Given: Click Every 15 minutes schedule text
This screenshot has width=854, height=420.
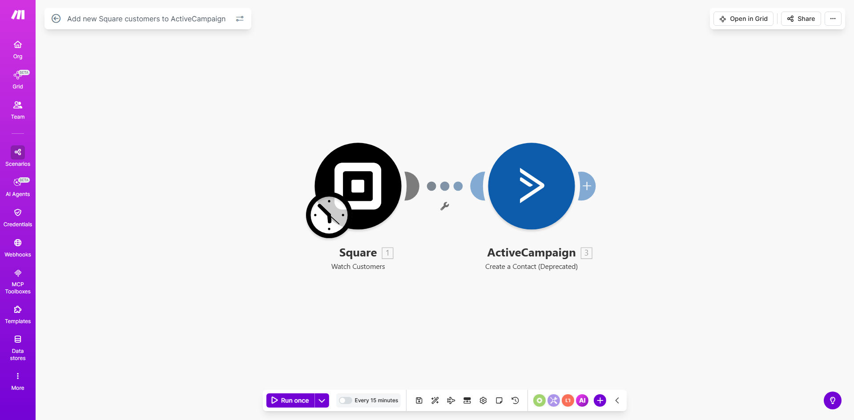Looking at the screenshot, I should point(376,400).
